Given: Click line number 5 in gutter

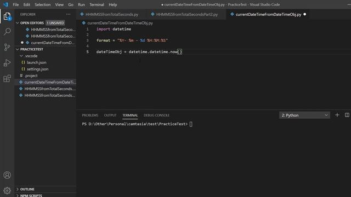Looking at the screenshot, I should pyautogui.click(x=87, y=51).
